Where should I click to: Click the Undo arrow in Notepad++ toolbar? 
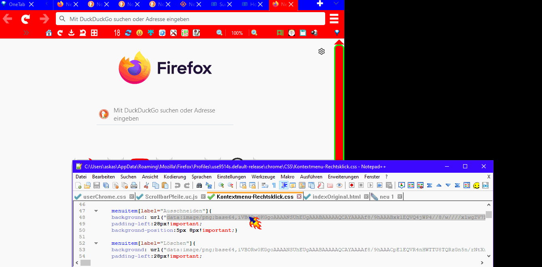pyautogui.click(x=177, y=185)
